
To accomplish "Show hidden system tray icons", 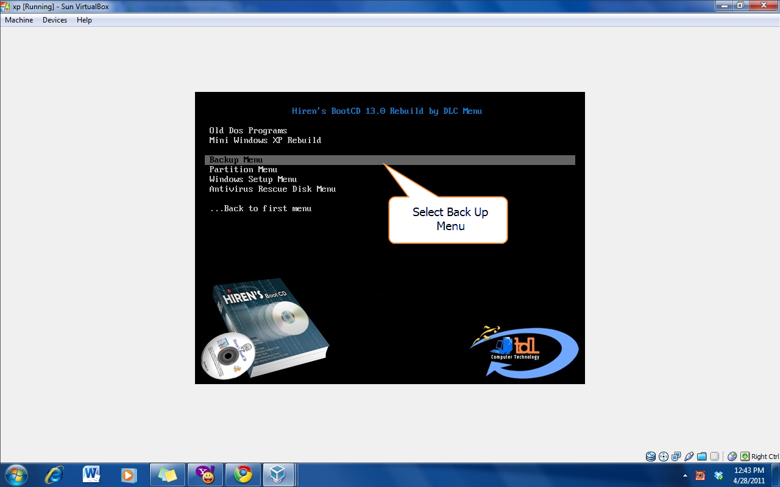I will [685, 475].
